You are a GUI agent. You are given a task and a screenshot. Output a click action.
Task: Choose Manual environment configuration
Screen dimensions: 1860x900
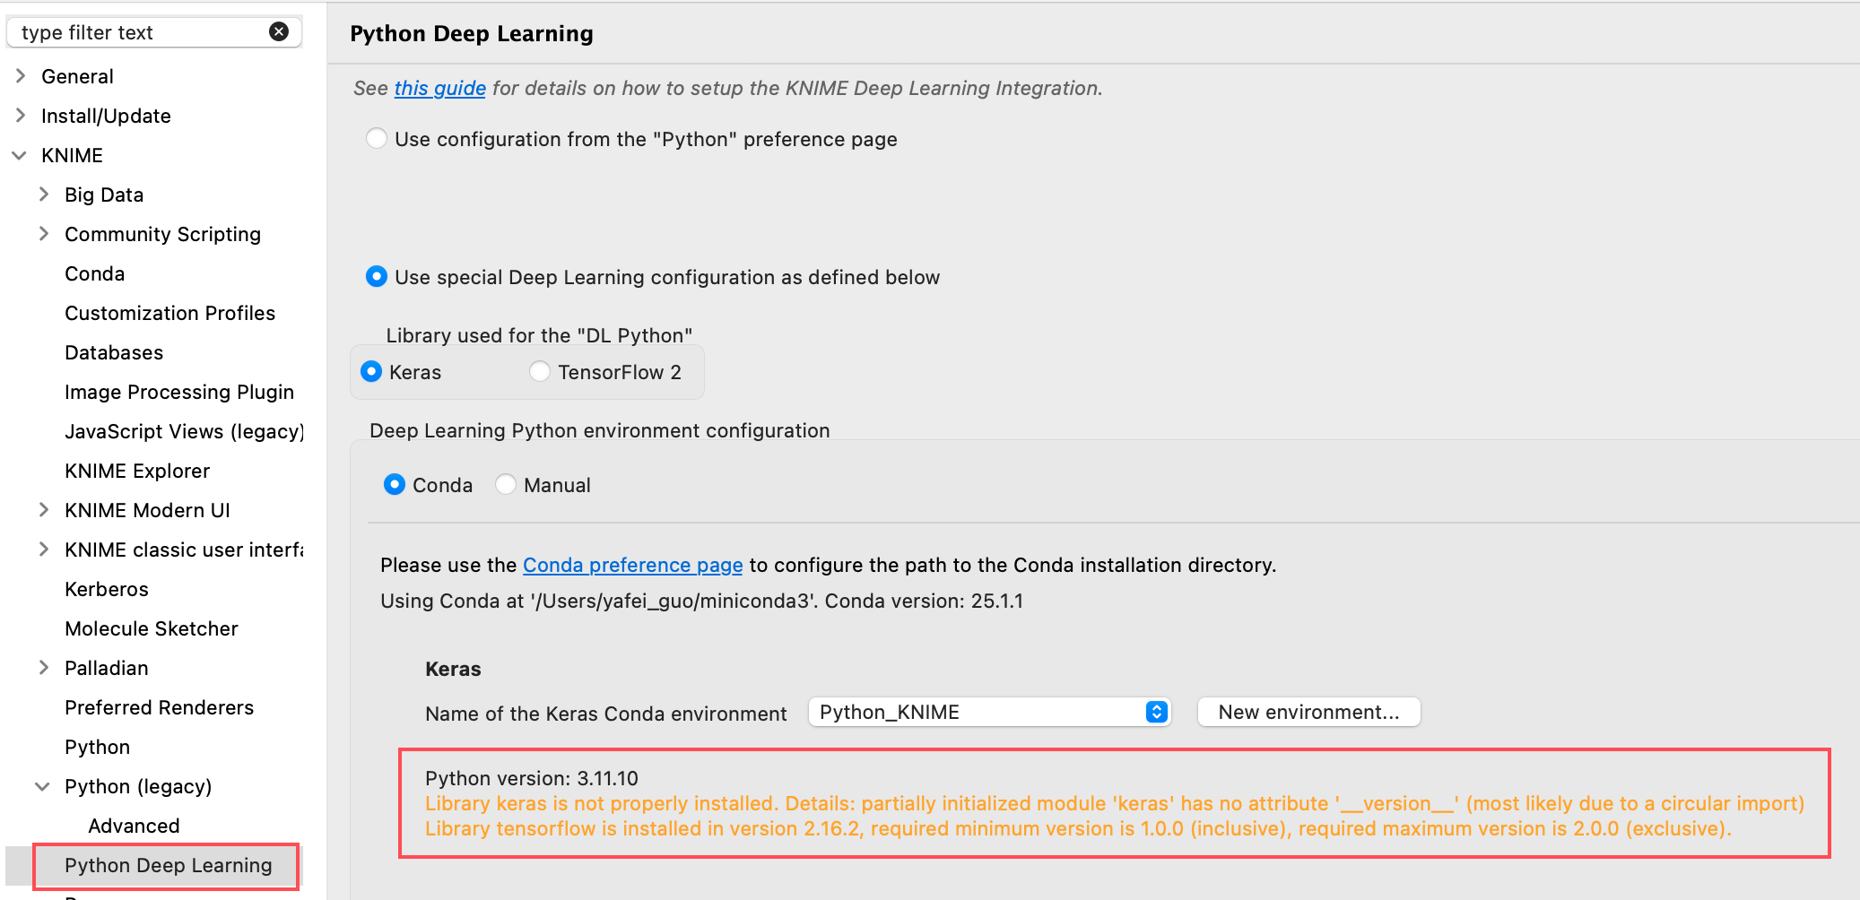[506, 485]
